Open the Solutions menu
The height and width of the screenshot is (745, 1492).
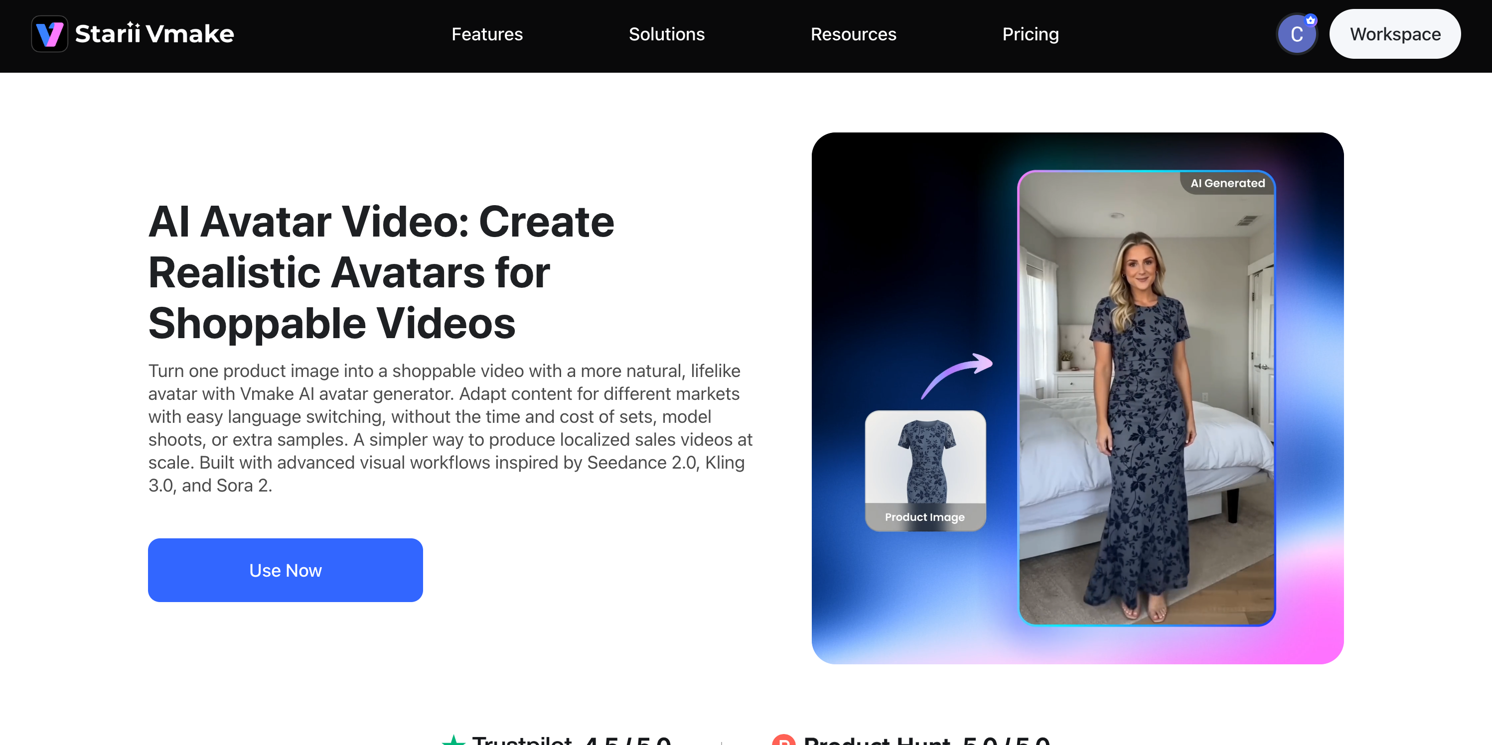[x=667, y=34]
